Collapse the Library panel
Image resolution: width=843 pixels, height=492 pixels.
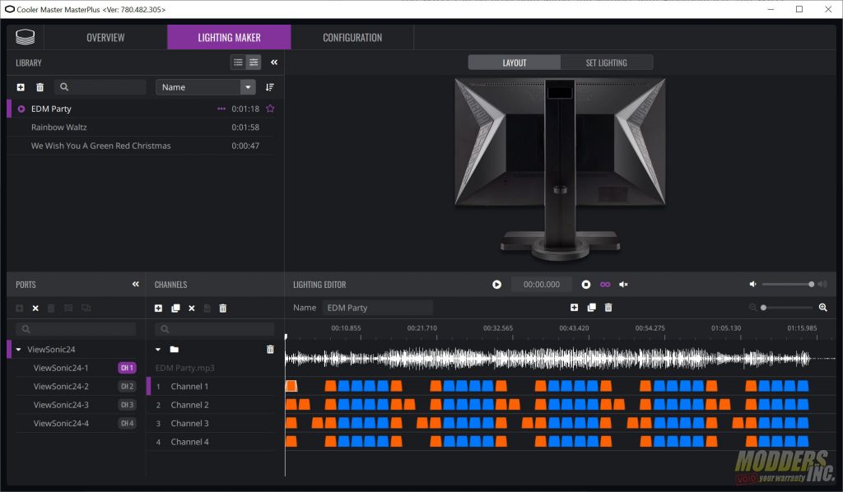[x=274, y=63]
